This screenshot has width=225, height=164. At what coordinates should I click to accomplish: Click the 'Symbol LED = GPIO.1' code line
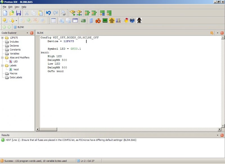click(x=64, y=49)
